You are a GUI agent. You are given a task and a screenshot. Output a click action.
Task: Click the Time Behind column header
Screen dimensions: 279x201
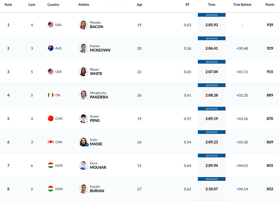click(x=242, y=5)
